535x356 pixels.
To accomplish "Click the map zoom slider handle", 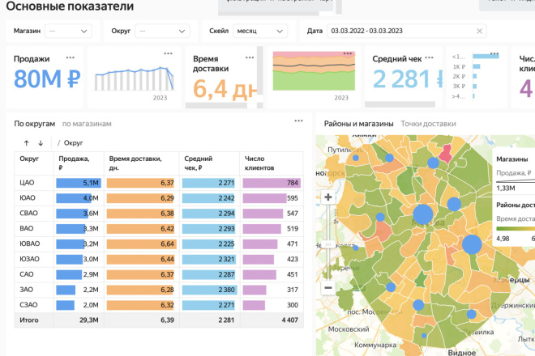I will [x=328, y=244].
